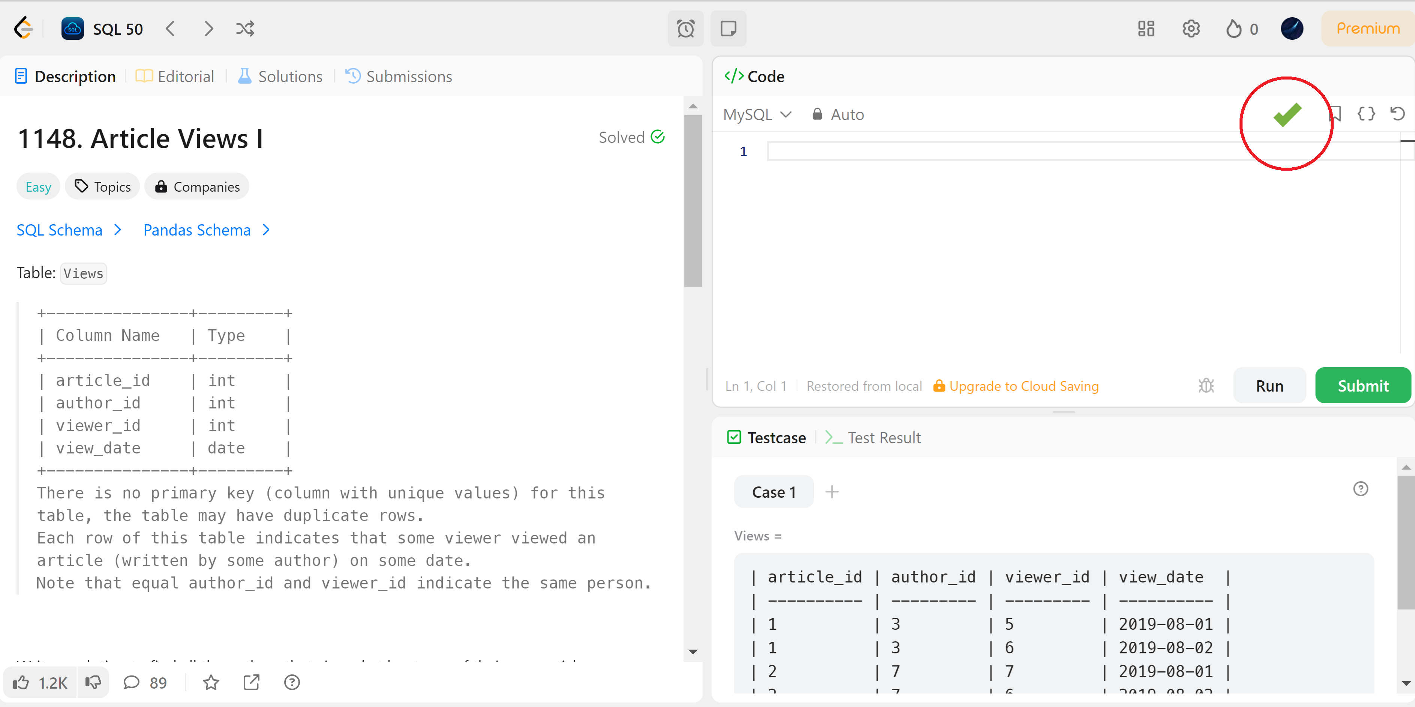Open the sticky notes icon
This screenshot has height=707, width=1415.
pyautogui.click(x=728, y=29)
